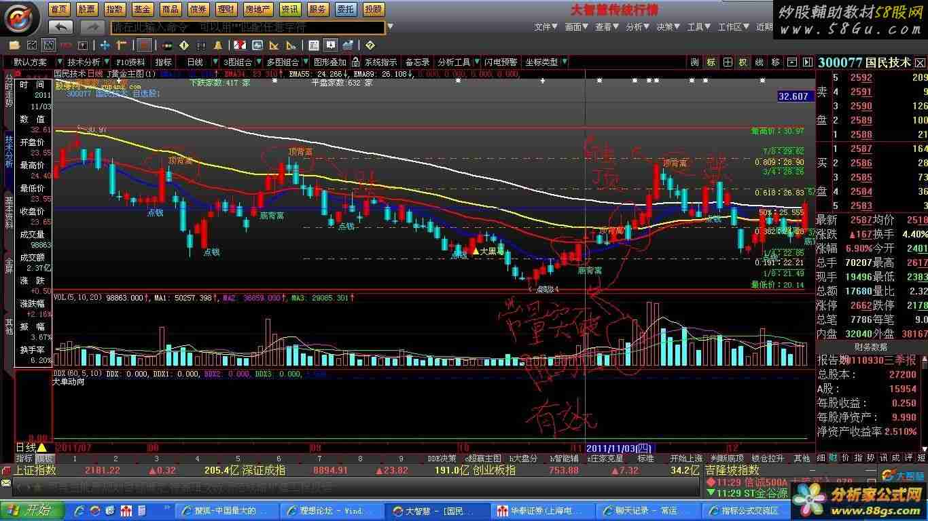
Task: Open the 查看 menu
Action: 607,27
